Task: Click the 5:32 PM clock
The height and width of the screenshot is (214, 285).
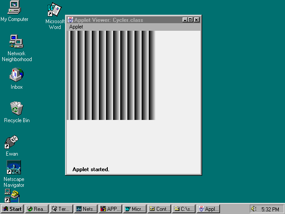Action: (x=270, y=209)
